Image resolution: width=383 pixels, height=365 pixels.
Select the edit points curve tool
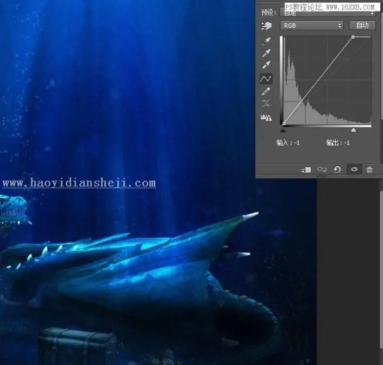[x=266, y=79]
